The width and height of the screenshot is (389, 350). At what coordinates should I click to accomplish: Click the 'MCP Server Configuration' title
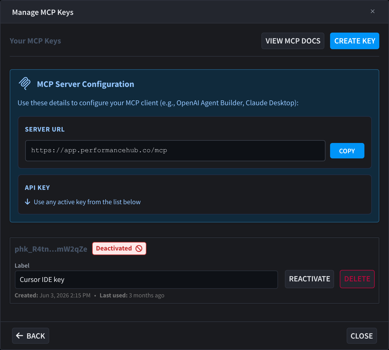point(86,84)
